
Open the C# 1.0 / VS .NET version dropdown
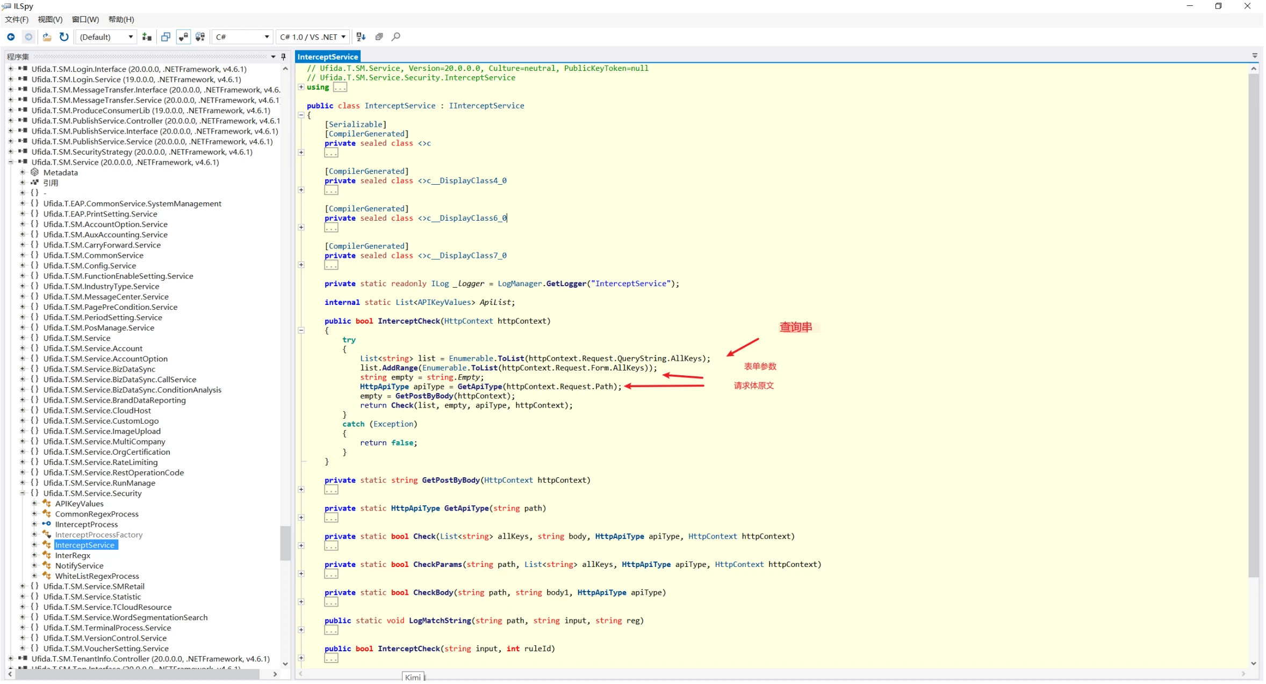pos(312,37)
